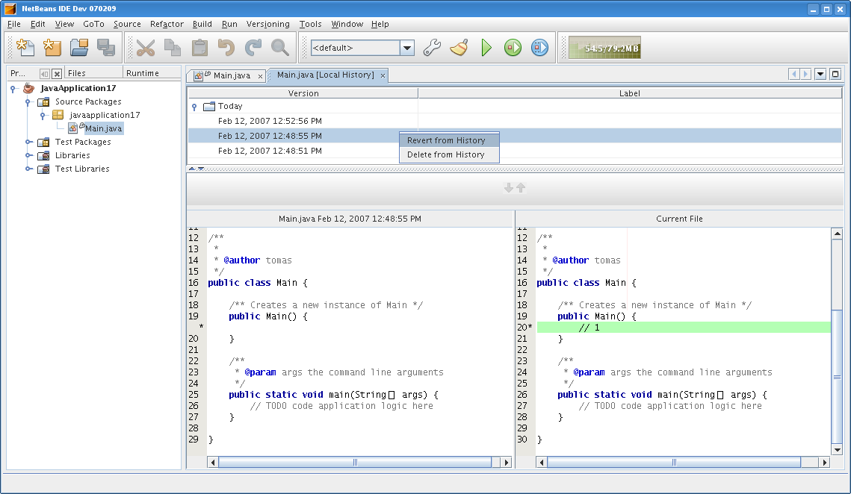
Task: Redo using the toolbar arrow icon
Action: point(253,48)
